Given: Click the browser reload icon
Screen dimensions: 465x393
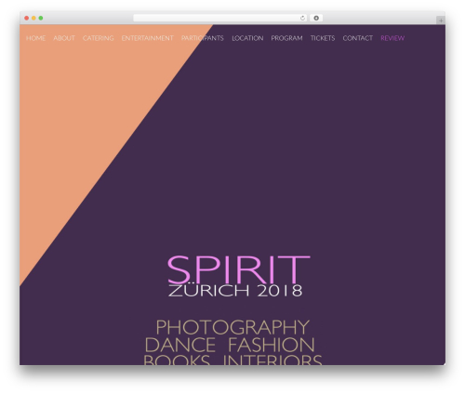Looking at the screenshot, I should pos(302,19).
